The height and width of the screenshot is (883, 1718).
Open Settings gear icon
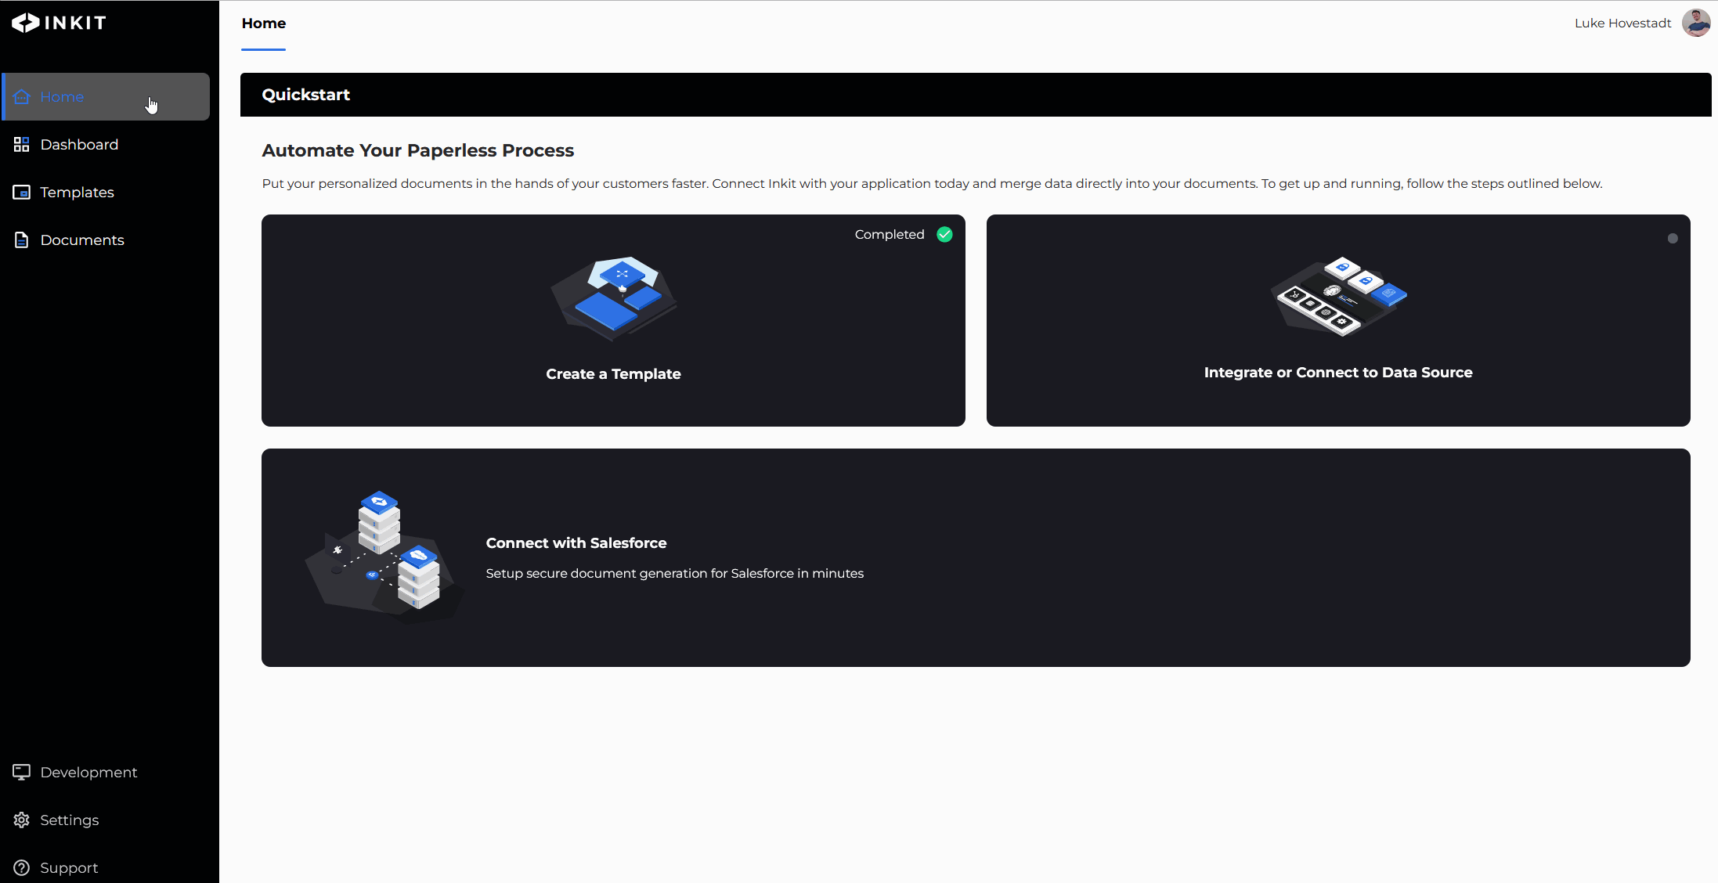tap(22, 820)
